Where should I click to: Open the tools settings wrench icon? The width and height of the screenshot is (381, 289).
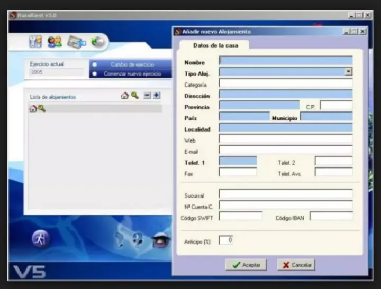pos(35,42)
